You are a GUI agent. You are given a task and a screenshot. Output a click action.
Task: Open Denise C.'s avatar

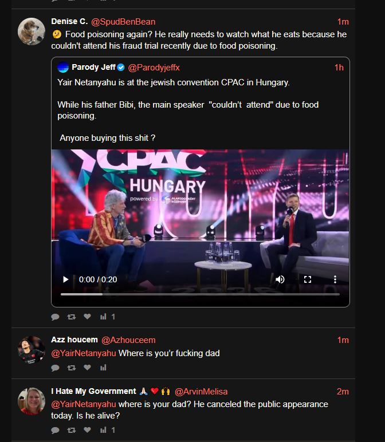[x=32, y=31]
